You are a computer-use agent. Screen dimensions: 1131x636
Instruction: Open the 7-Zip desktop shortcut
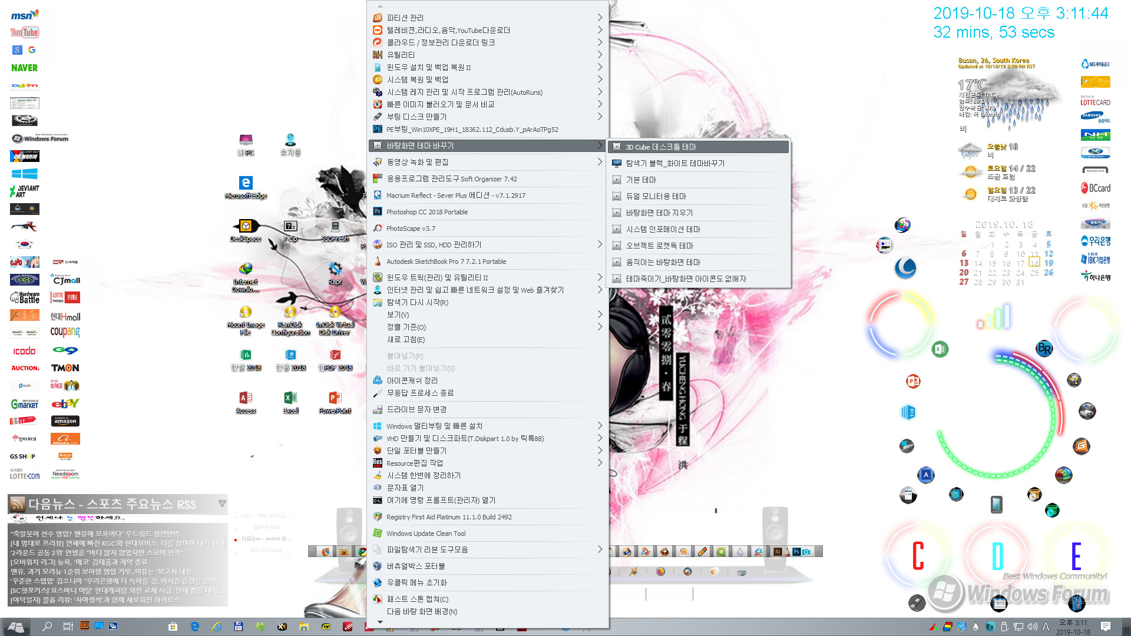click(x=290, y=230)
